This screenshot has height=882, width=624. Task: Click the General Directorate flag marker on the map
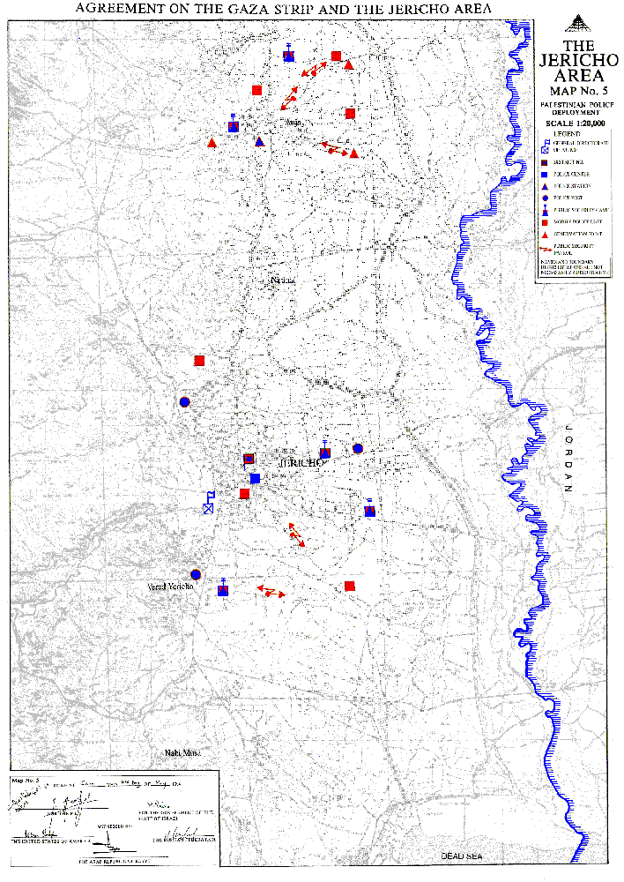click(209, 503)
